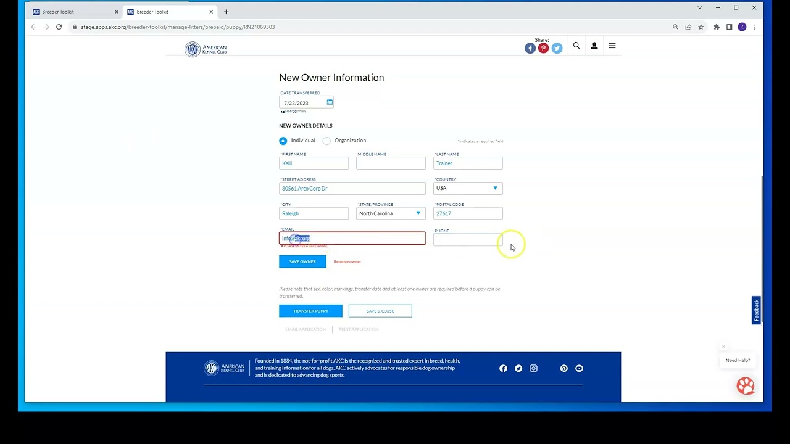Expand the State/Province dropdown North Carolina
This screenshot has width=790, height=444.
391,213
